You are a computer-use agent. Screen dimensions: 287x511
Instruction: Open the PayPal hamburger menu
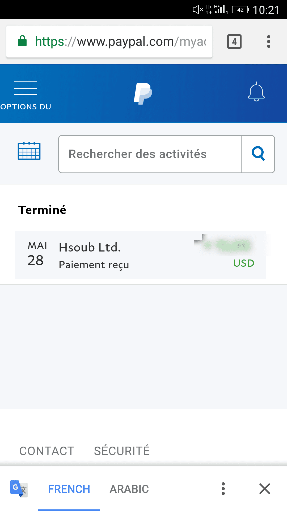26,88
